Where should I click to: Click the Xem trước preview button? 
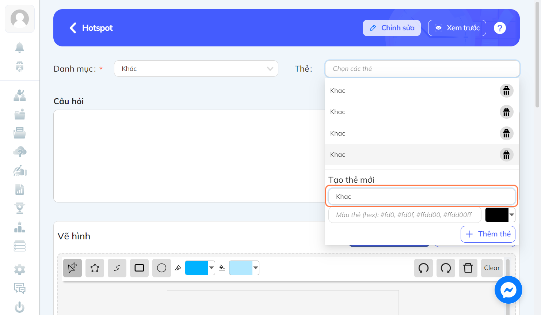point(457,28)
